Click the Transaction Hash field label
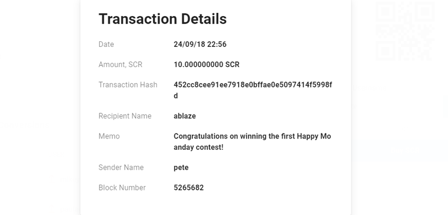448x215 pixels. click(128, 85)
